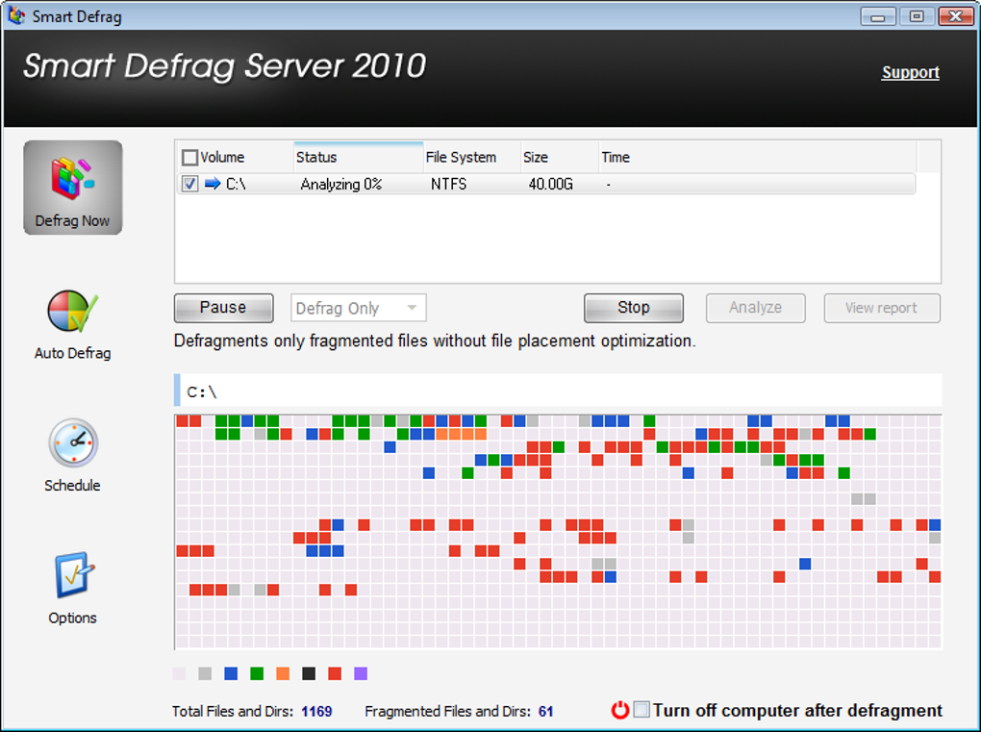Click the blue legend swatch
The width and height of the screenshot is (981, 732).
231,673
